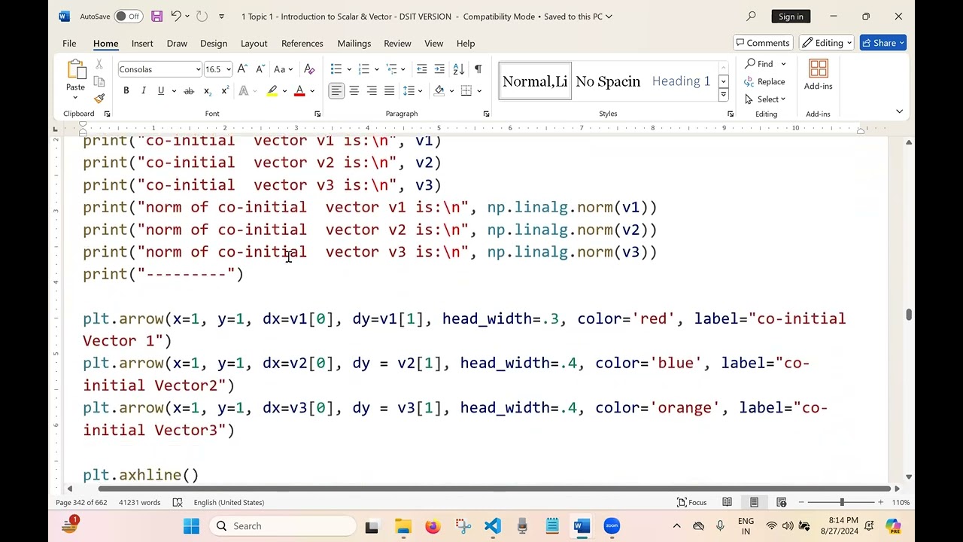Toggle Show/Hide paragraph marks
This screenshot has width=963, height=542.
pyautogui.click(x=478, y=69)
